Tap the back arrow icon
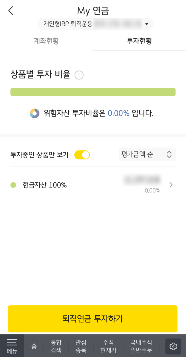Screen dimensions: 186x357 [x=11, y=11]
